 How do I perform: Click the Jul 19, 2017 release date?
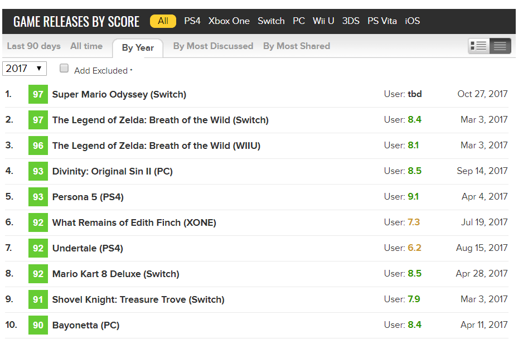point(485,222)
